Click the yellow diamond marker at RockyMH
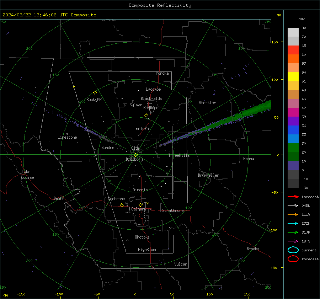Viewport: 320px width, 299px height. [95, 93]
